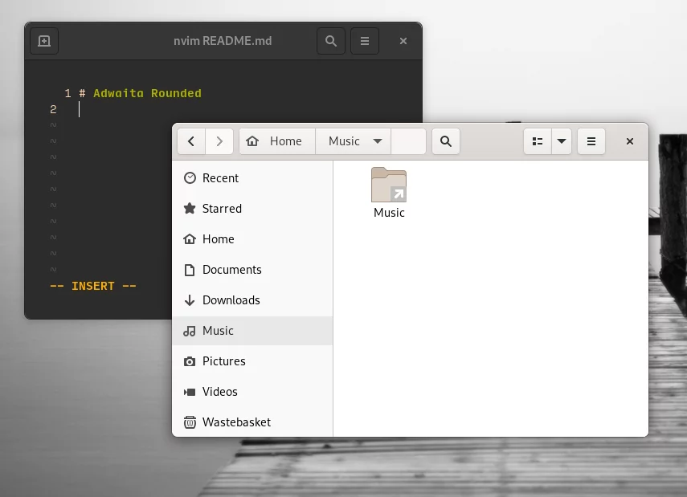Search files with magnifier button
687x497 pixels.
tap(446, 141)
